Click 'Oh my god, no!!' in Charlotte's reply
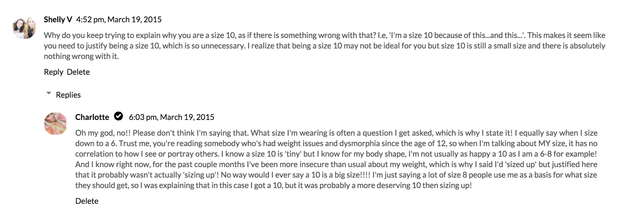This screenshot has width=633, height=213. tap(103, 133)
